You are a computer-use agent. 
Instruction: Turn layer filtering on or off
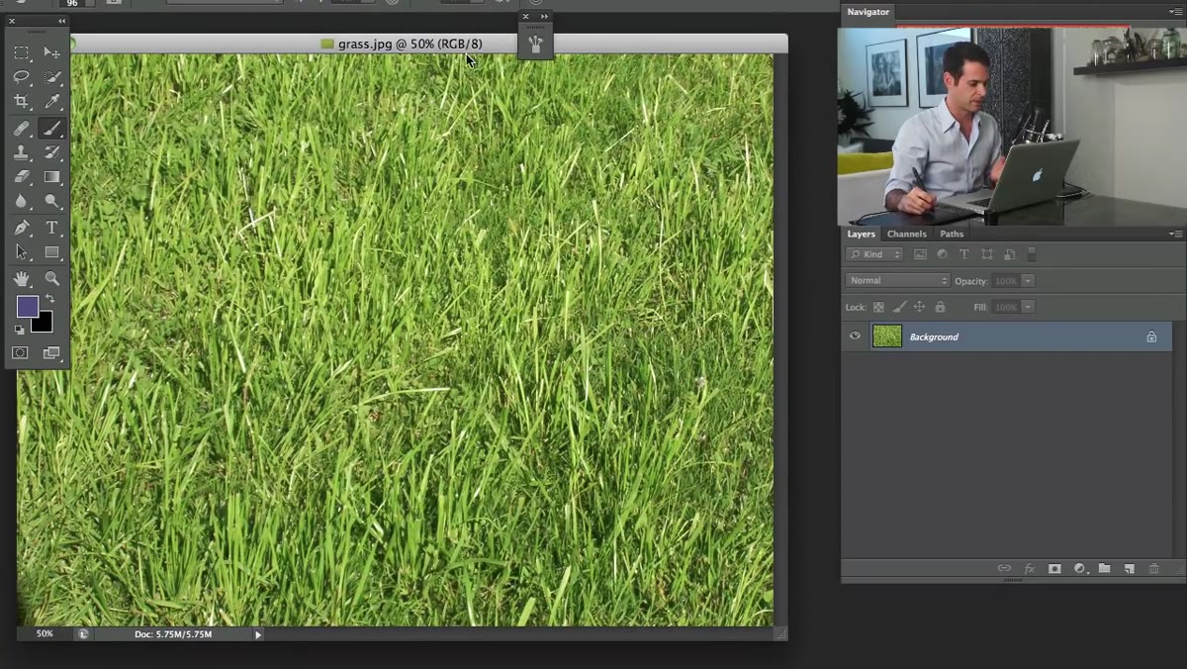point(1032,254)
